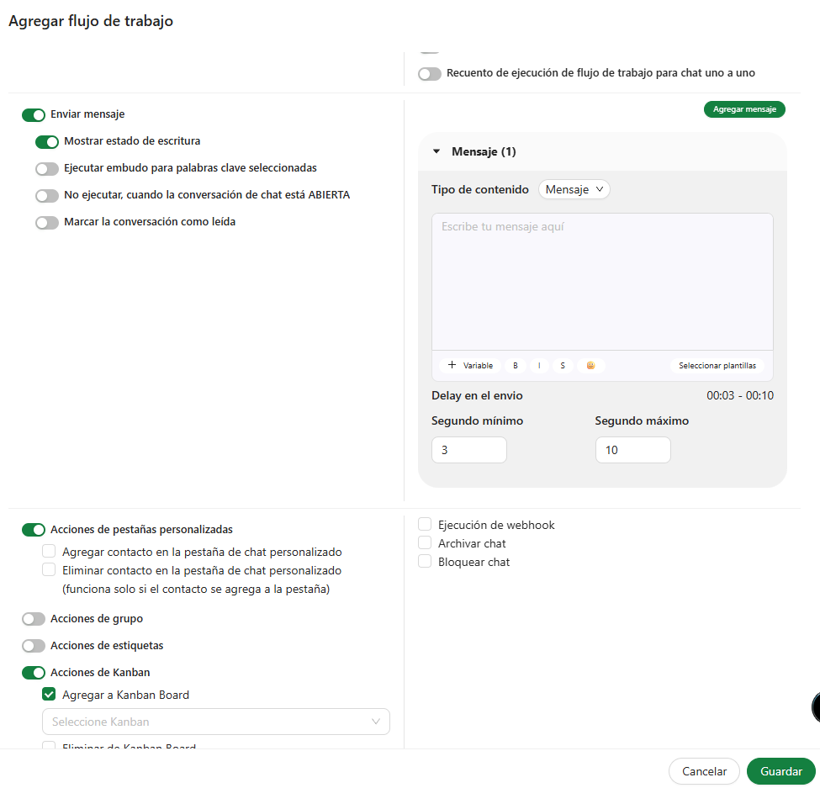Screen dimensions: 820x788
Task: Insert a variable with the plus Variable button
Action: [x=470, y=366]
